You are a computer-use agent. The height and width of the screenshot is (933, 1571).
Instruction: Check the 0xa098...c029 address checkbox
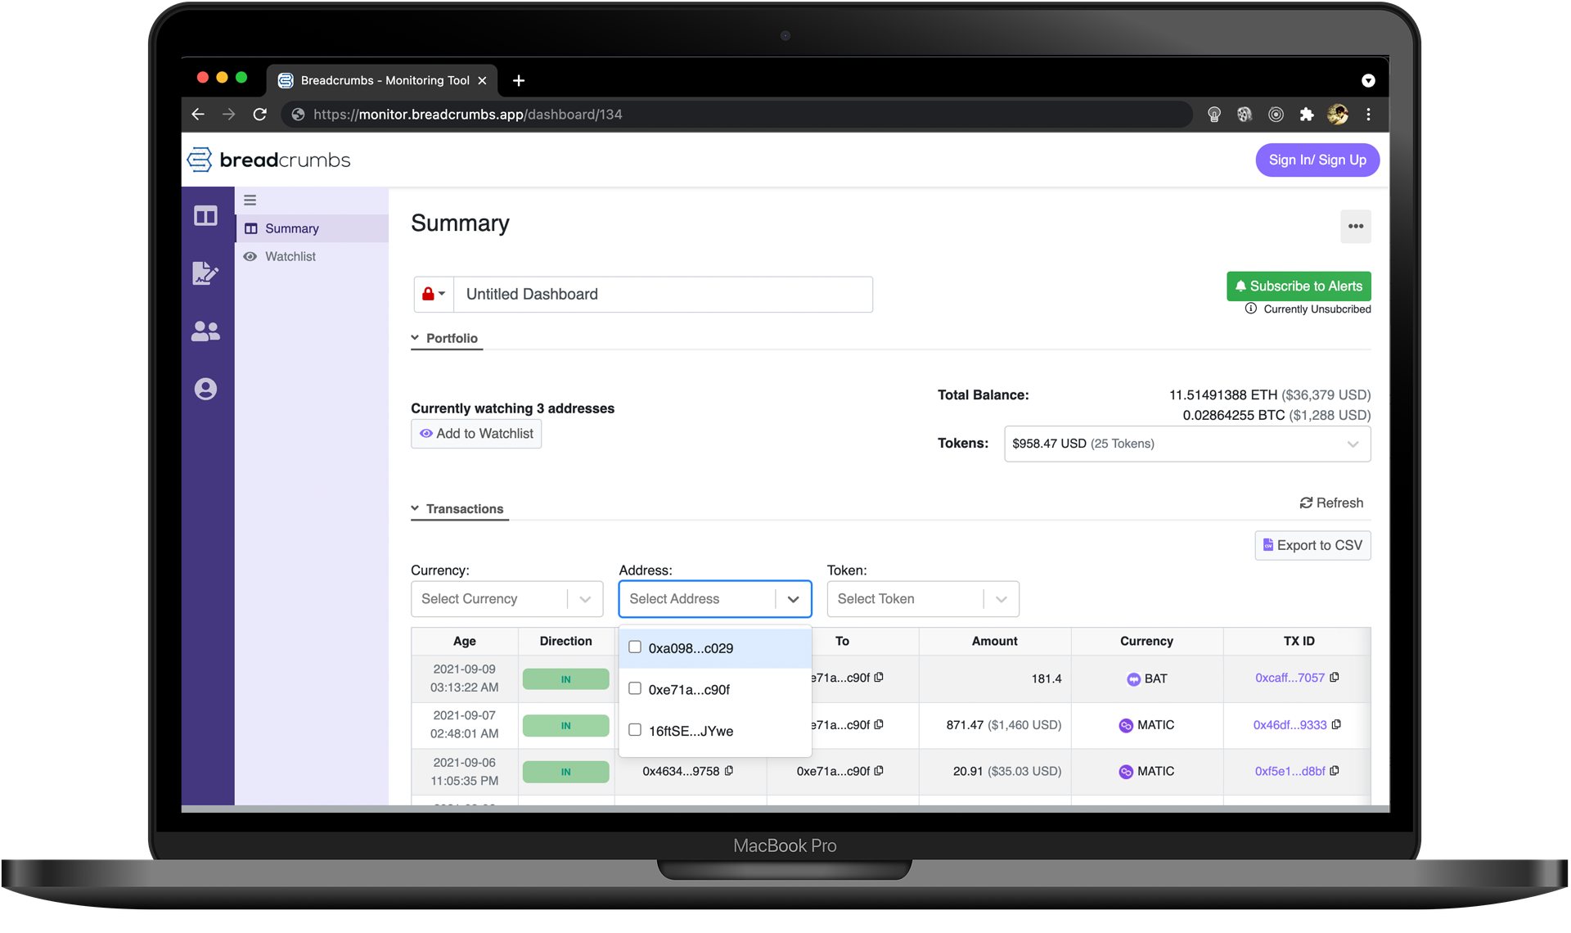[635, 647]
